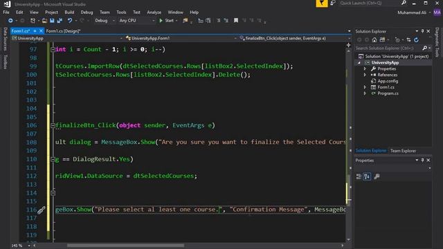
Task: Open the UniversityApp project navigation dropdown
Action: [67, 38]
